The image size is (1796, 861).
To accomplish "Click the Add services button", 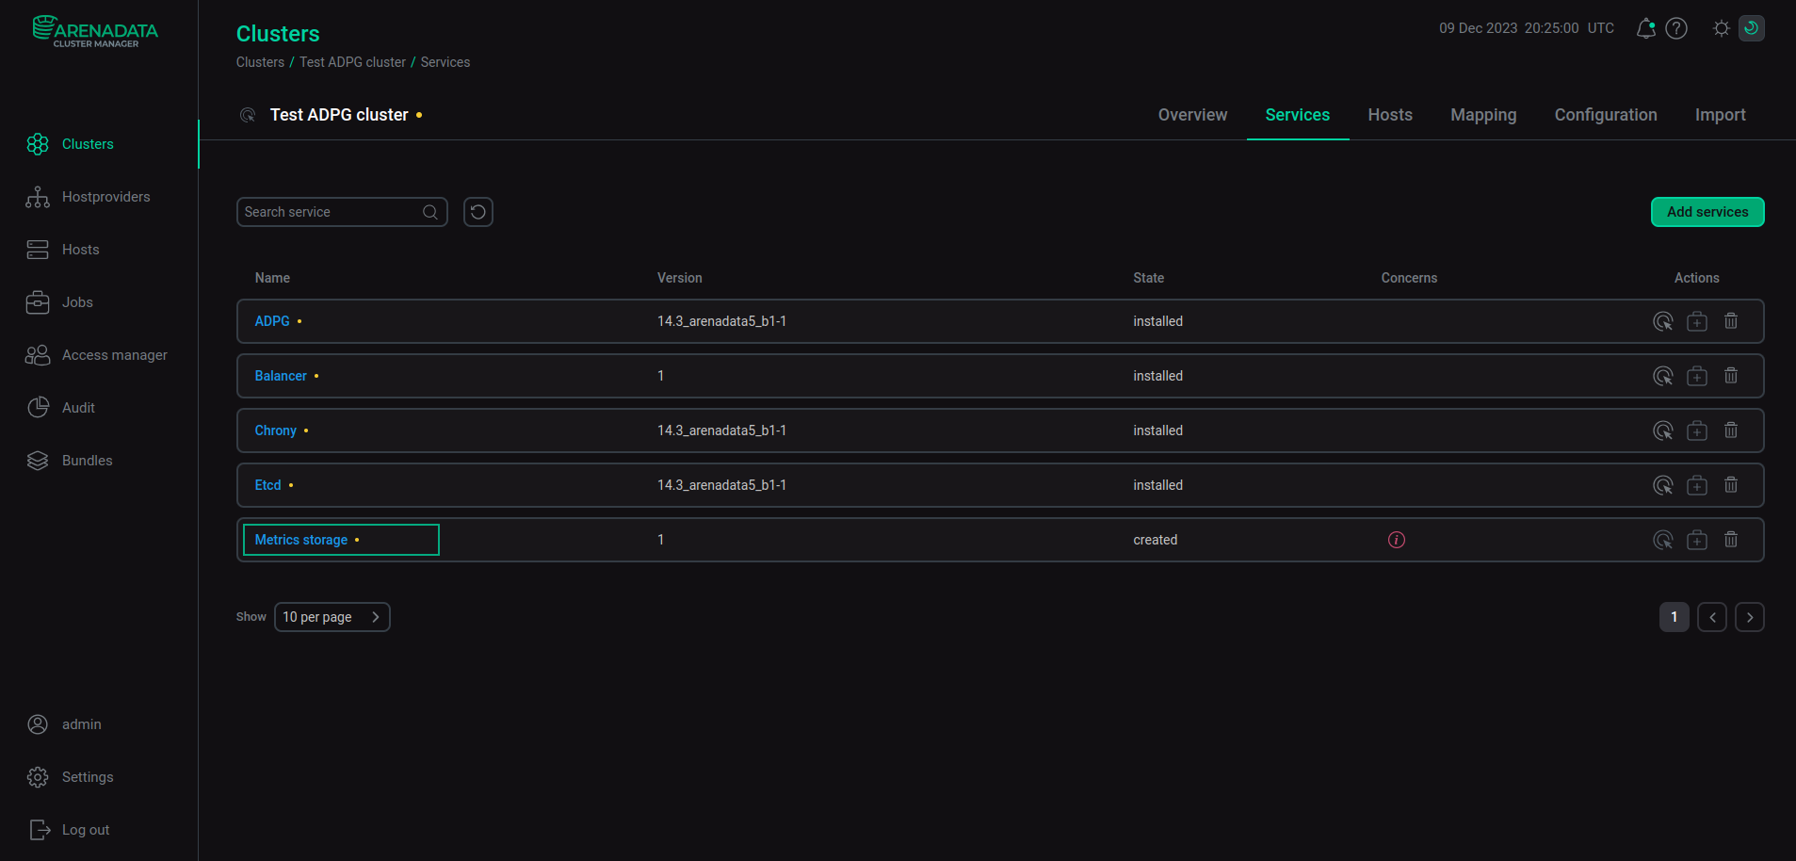I will pos(1707,212).
